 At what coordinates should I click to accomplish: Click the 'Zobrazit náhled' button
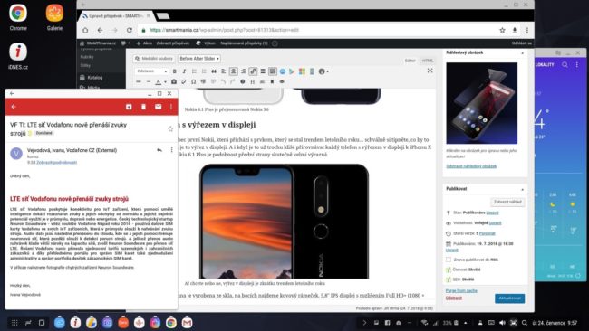coord(507,202)
